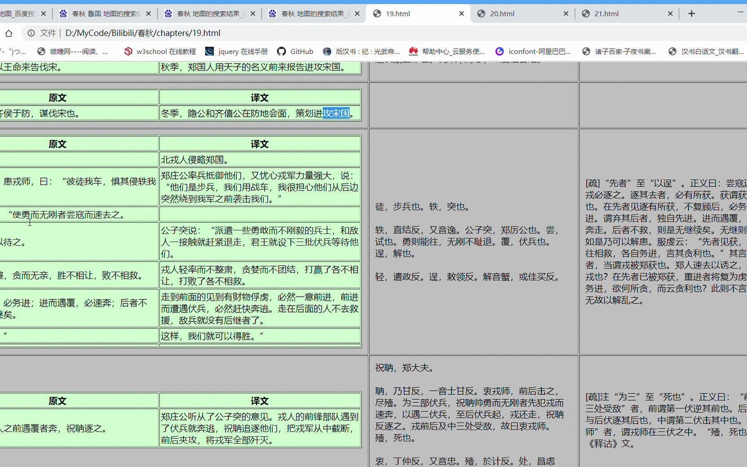Click the w3school bookmark icon
747x467 pixels.
pos(128,52)
